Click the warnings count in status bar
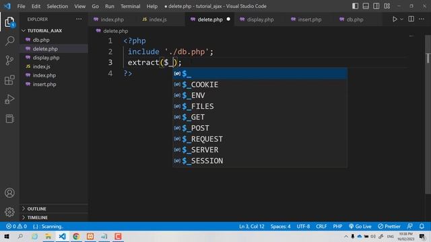 (x=22, y=227)
